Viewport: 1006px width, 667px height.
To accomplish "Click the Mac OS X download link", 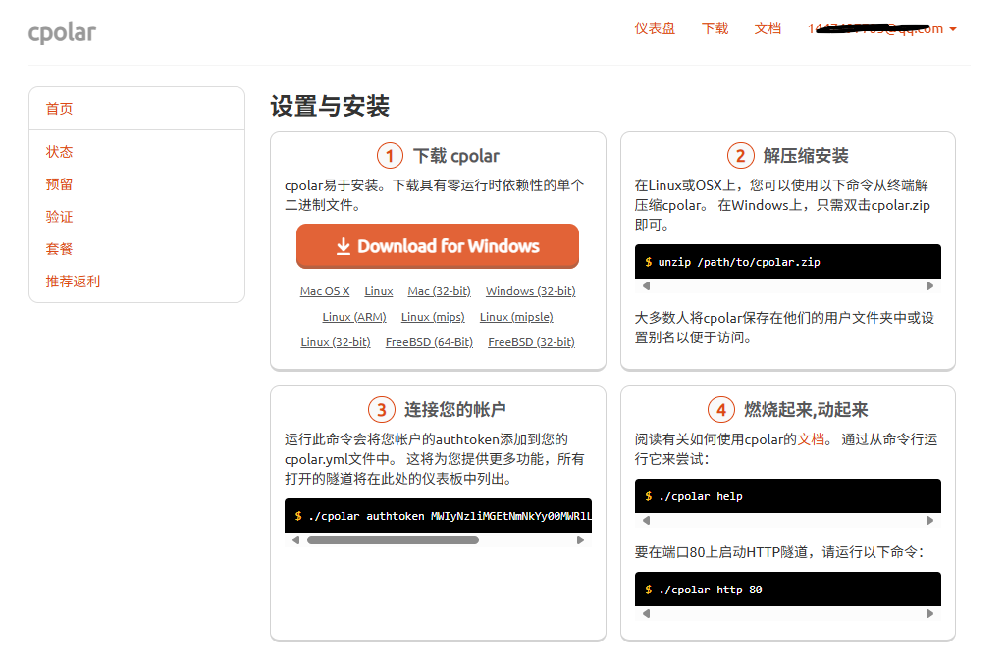I will (x=325, y=291).
